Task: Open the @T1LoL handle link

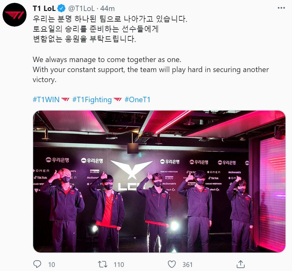Action: click(x=82, y=8)
